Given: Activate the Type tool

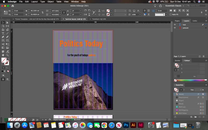Looking at the screenshot, I should pyautogui.click(x=3, y=34).
